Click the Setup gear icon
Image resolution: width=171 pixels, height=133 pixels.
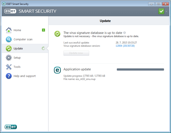click(x=9, y=58)
